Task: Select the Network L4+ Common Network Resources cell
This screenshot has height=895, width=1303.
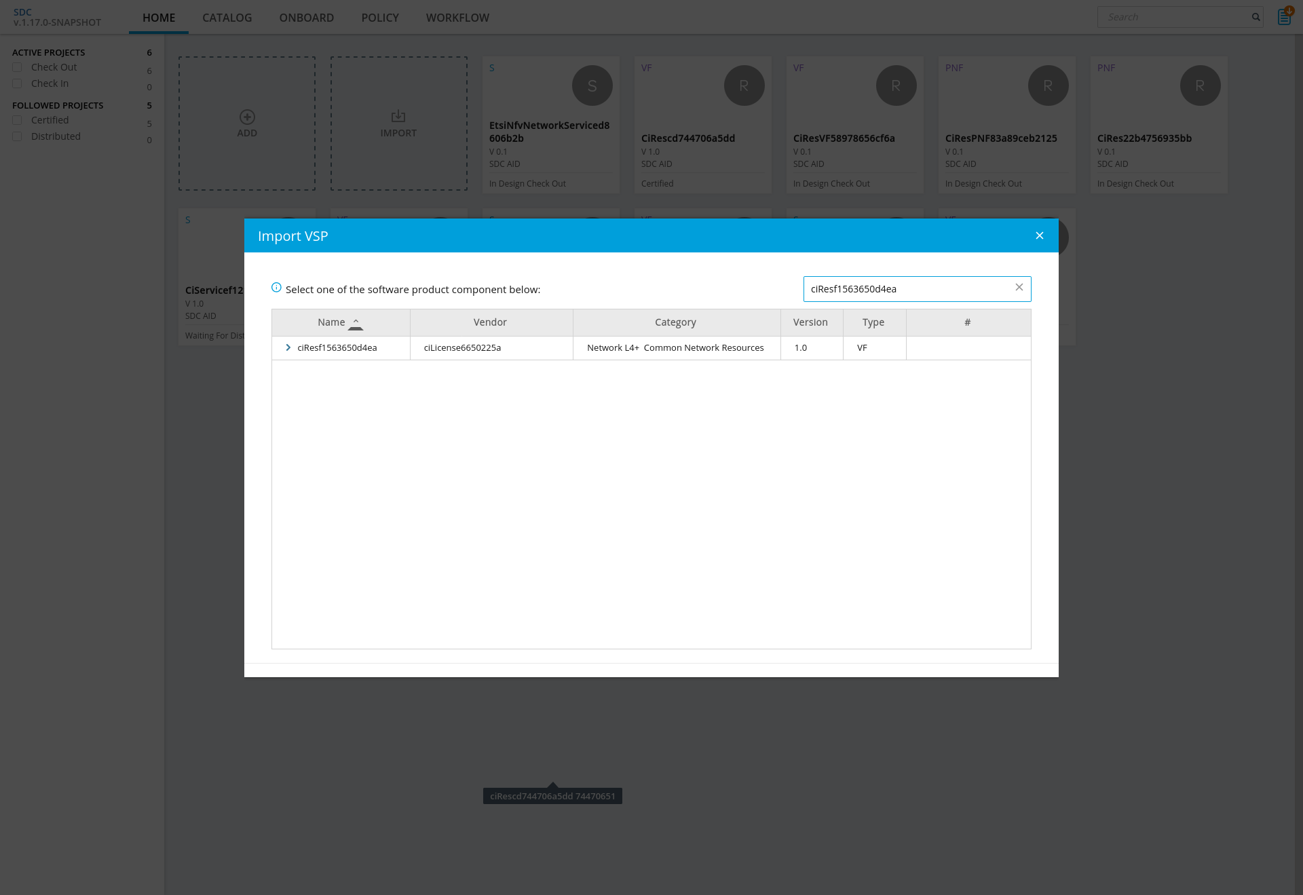Action: pos(676,347)
